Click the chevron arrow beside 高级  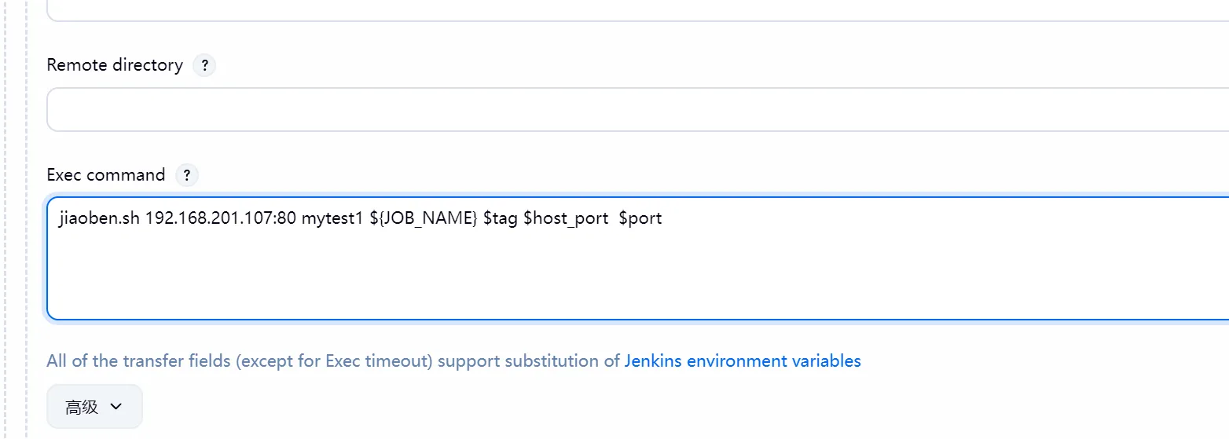coord(116,407)
